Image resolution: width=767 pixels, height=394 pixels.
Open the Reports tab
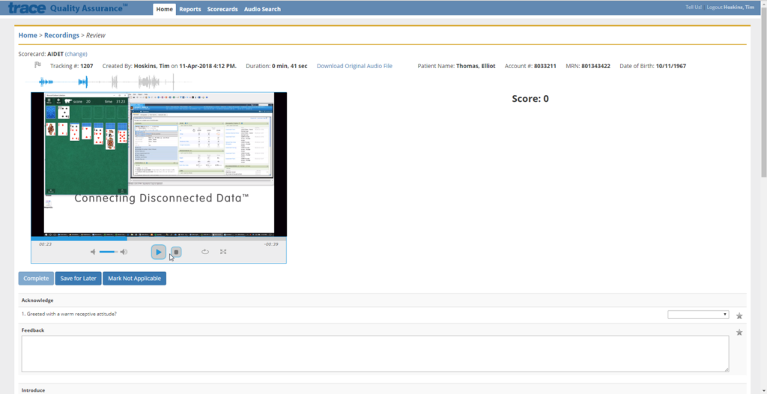coord(190,9)
